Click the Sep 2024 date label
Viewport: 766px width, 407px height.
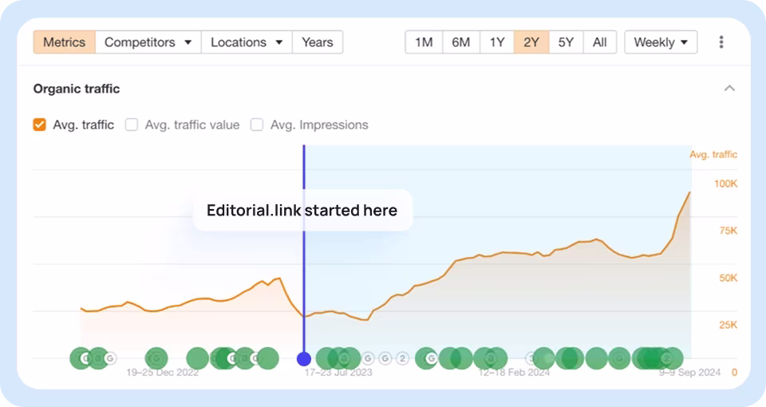point(689,373)
